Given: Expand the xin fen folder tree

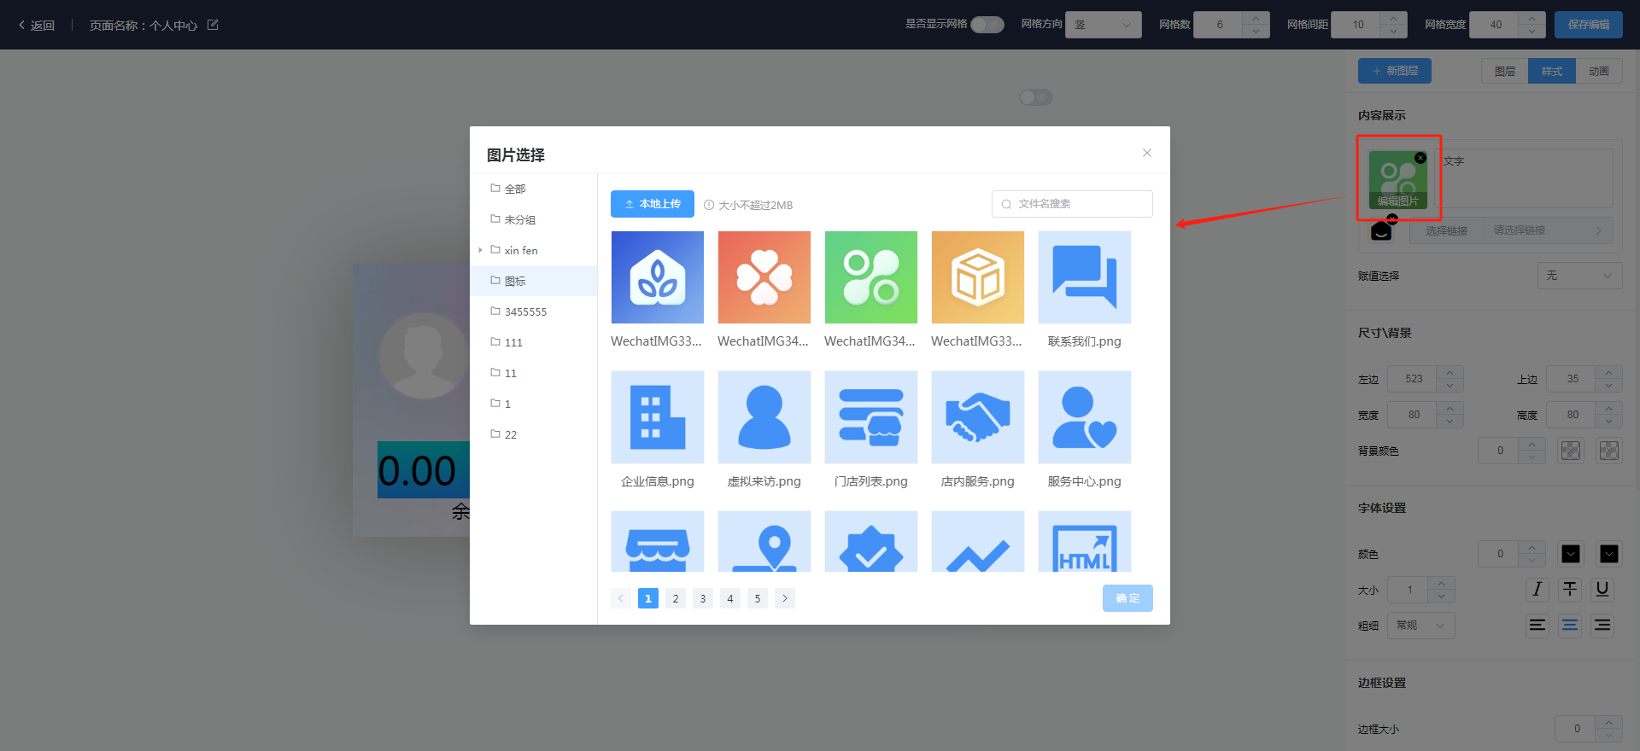Looking at the screenshot, I should 480,250.
